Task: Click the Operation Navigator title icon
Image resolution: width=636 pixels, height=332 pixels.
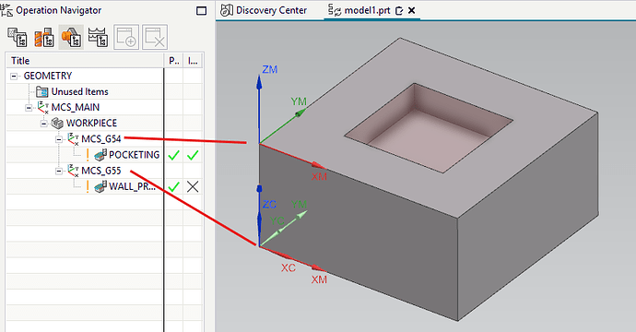Action: click(6, 10)
